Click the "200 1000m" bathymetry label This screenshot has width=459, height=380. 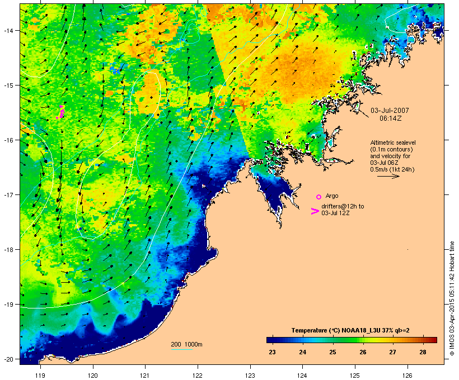186,344
